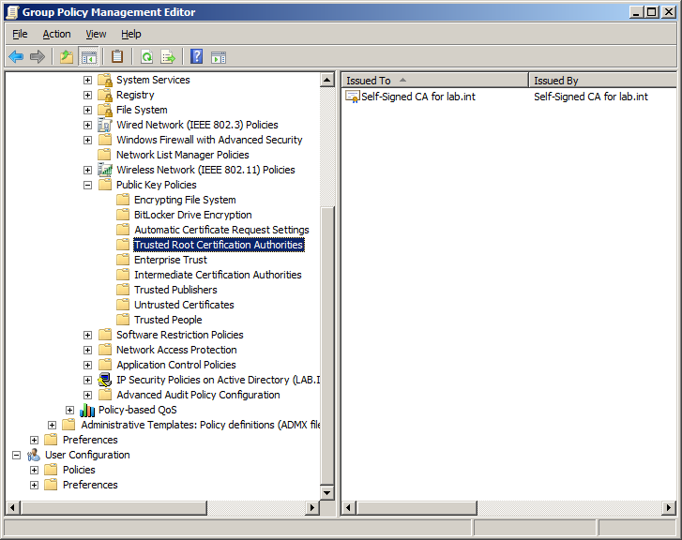Expand the Policy-based QoS node

click(69, 410)
